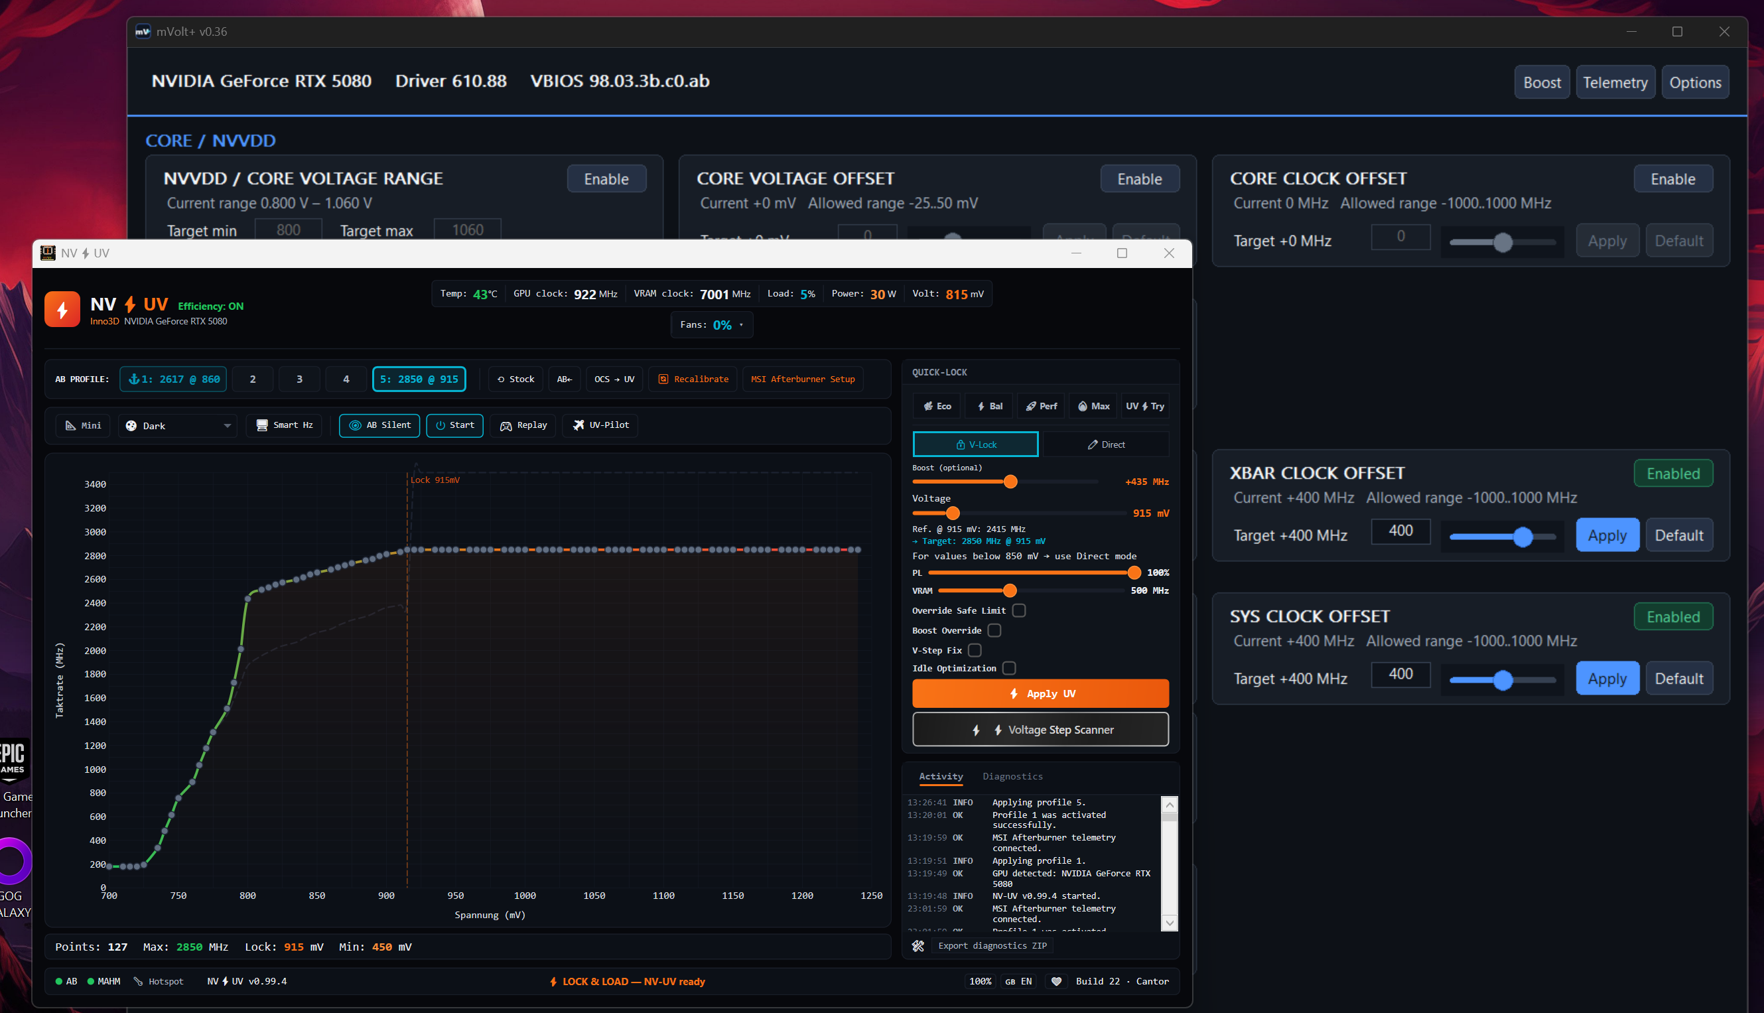Click the heart icon in status bar
Image resolution: width=1764 pixels, height=1013 pixels.
[1057, 982]
